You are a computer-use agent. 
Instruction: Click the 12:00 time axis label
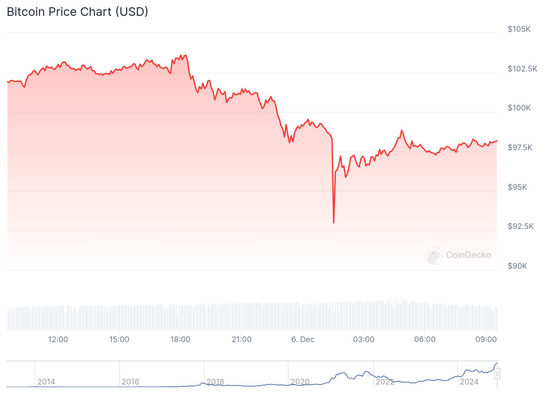[x=58, y=339]
